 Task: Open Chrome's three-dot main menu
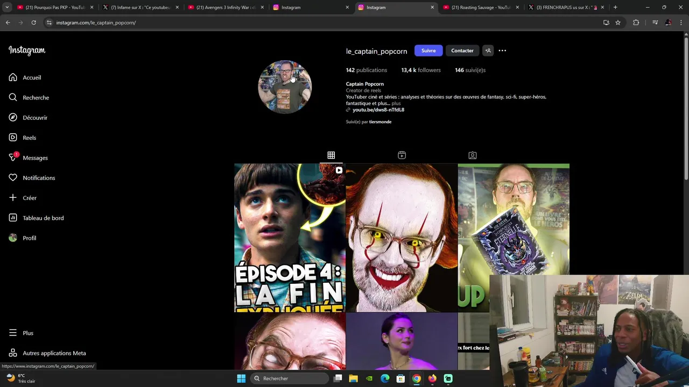(681, 23)
